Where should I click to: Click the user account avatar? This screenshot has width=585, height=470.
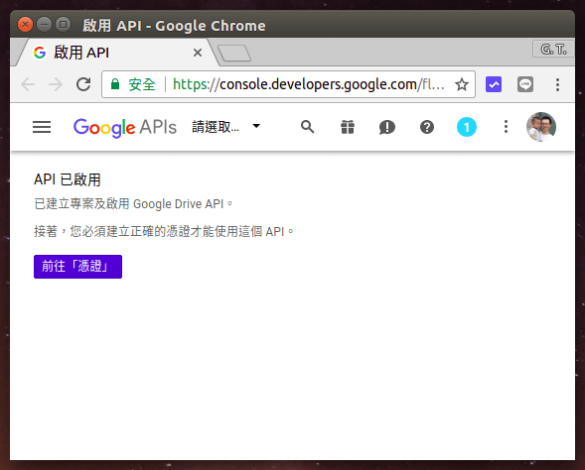pos(541,127)
